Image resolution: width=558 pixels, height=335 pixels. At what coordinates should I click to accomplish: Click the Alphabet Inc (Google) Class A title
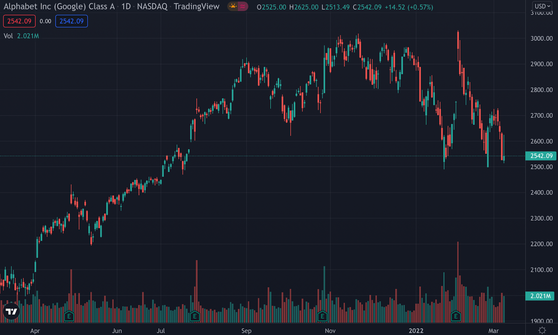pyautogui.click(x=59, y=7)
